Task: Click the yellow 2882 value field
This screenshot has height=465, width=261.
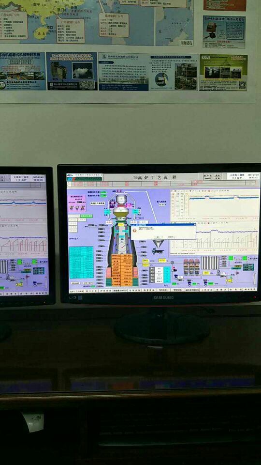Action: 145,261
